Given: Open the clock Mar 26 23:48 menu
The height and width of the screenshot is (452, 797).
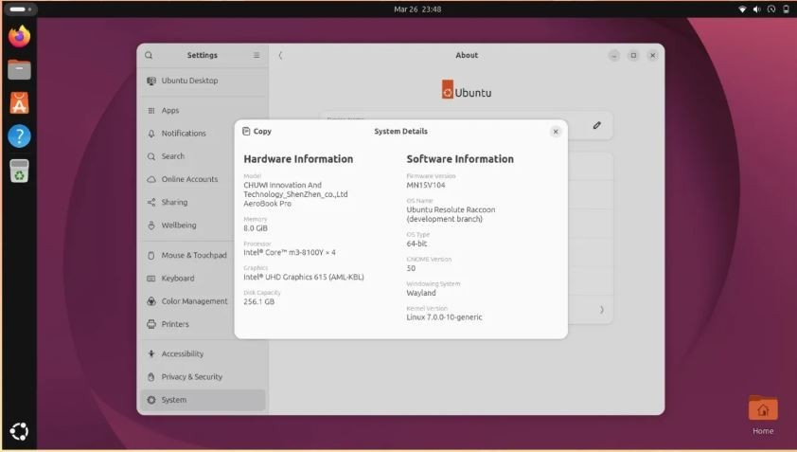Looking at the screenshot, I should [417, 9].
